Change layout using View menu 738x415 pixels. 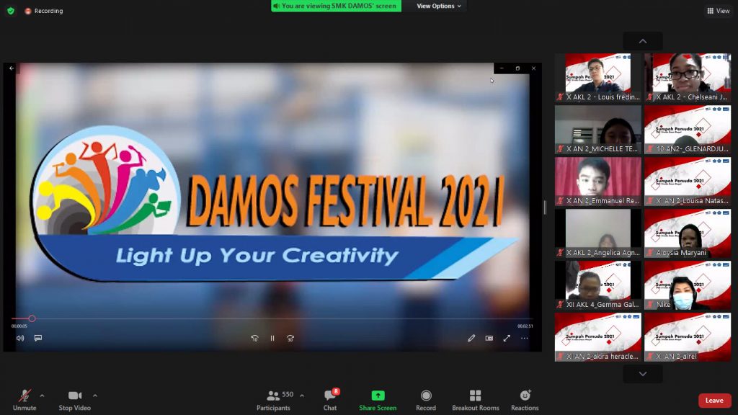719,11
